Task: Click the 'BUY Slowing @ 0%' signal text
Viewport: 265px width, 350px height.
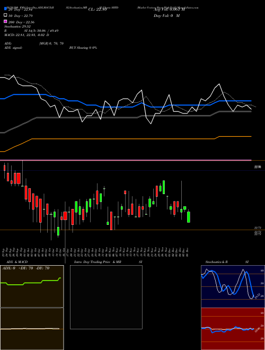Action: [x=83, y=48]
